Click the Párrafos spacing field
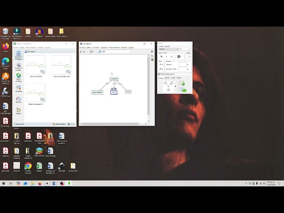Image resolution: width=284 pixels, height=213 pixels. (x=182, y=64)
